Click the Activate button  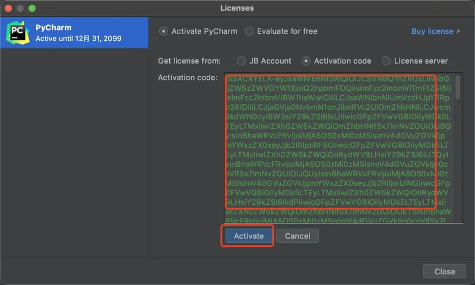click(x=249, y=236)
